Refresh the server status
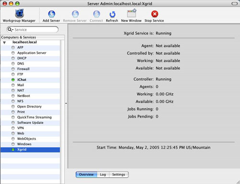Screen dimensions: 240x184 point(112,16)
